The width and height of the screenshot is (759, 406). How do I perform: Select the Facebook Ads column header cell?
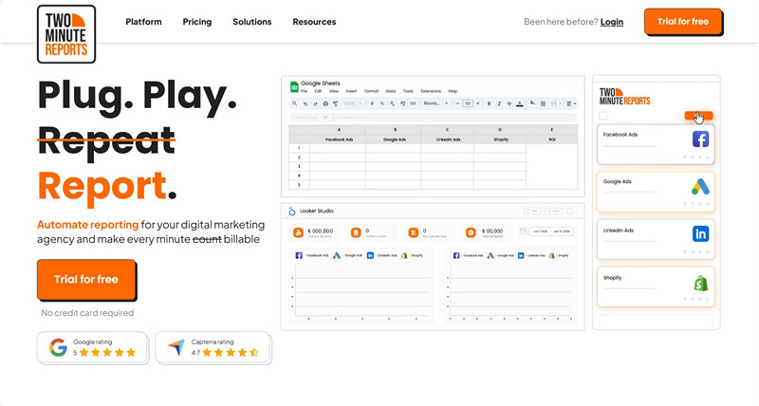(339, 139)
